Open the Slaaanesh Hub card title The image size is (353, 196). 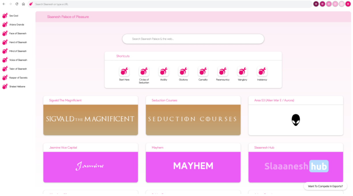tap(264, 148)
